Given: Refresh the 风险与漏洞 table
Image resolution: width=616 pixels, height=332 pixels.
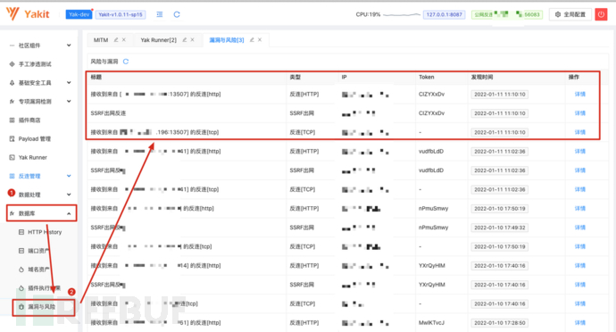Looking at the screenshot, I should click(126, 62).
